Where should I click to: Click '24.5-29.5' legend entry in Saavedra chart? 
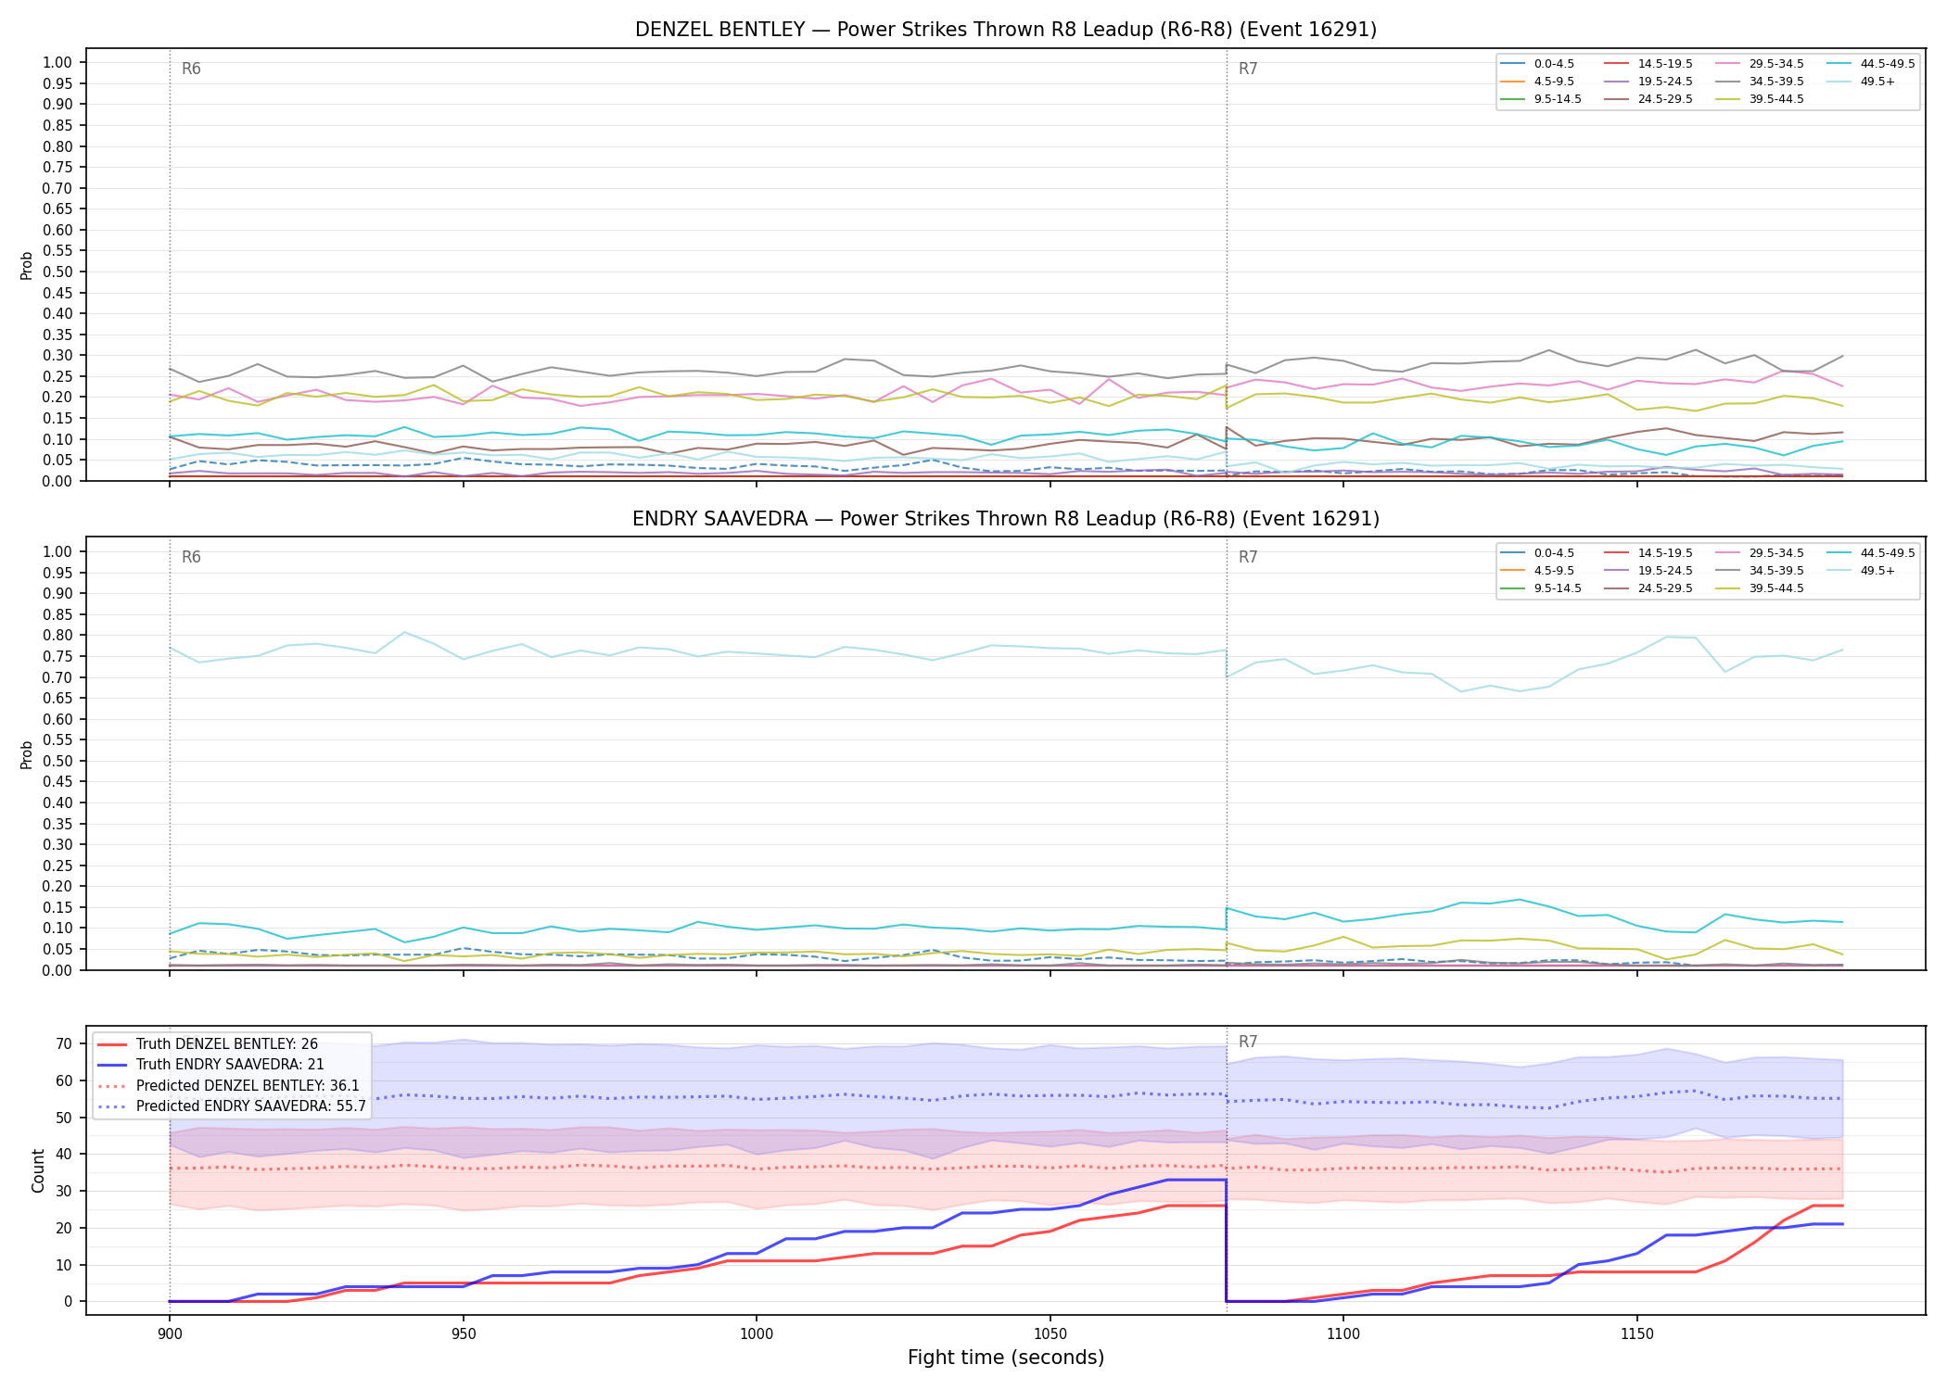pos(1648,588)
